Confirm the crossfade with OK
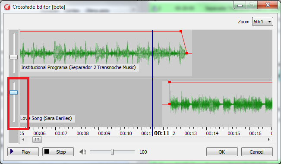 coord(222,152)
